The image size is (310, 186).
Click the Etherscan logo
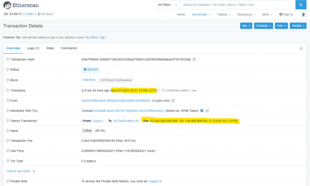(x=22, y=5)
